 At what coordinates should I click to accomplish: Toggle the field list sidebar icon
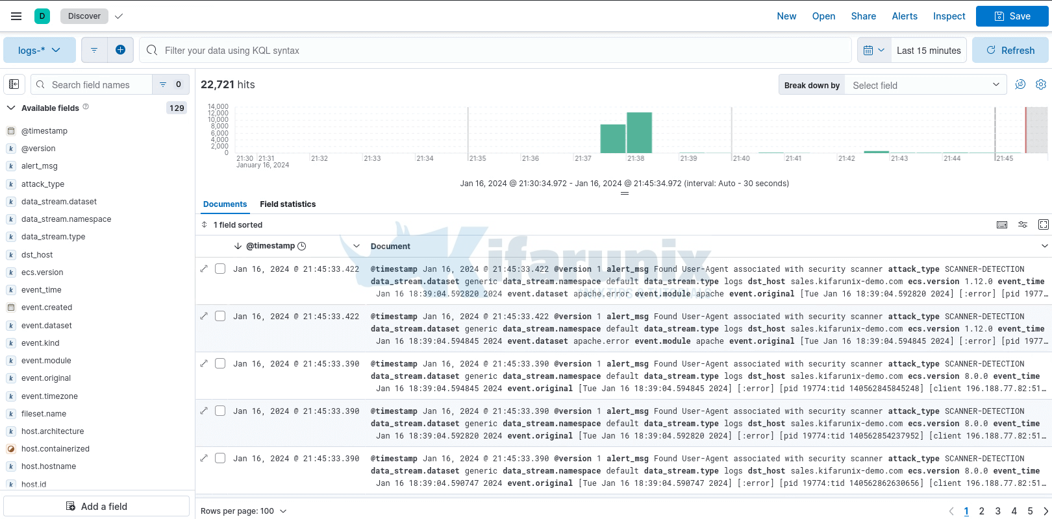pyautogui.click(x=14, y=84)
